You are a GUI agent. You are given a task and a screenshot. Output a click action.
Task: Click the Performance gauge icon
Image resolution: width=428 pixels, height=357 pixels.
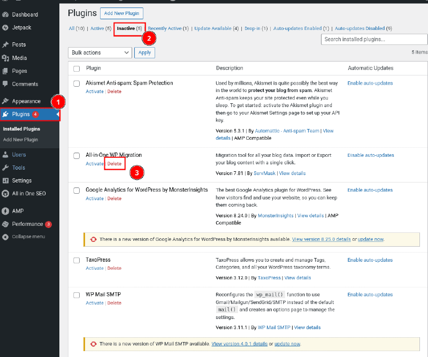coord(5,224)
